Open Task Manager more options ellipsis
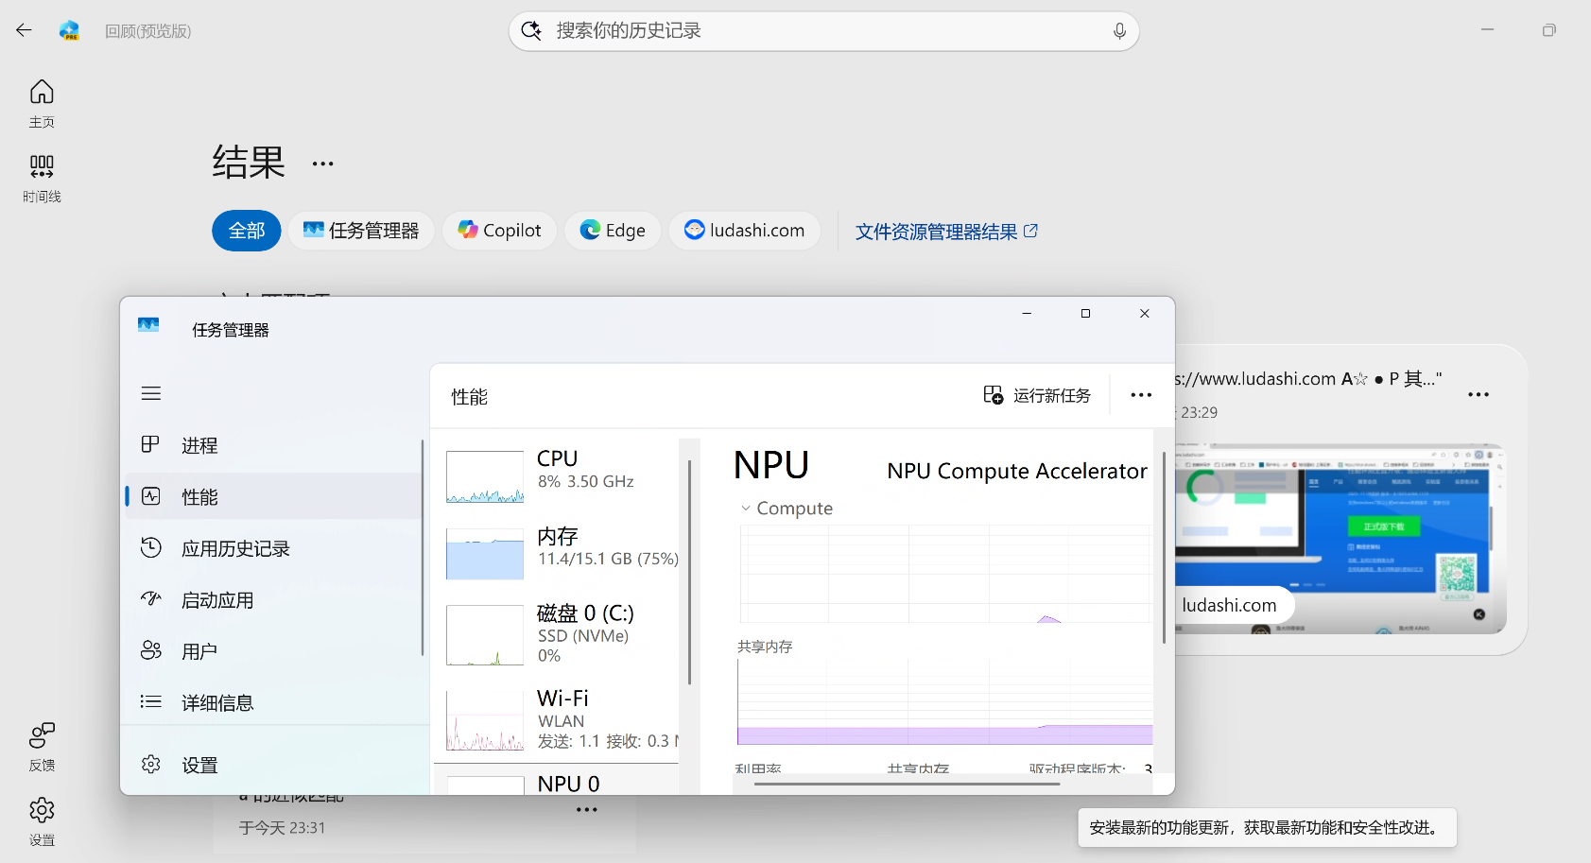The image size is (1591, 863). (1141, 395)
